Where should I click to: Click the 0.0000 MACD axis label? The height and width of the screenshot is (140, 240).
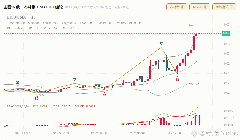pyautogui.click(x=228, y=125)
